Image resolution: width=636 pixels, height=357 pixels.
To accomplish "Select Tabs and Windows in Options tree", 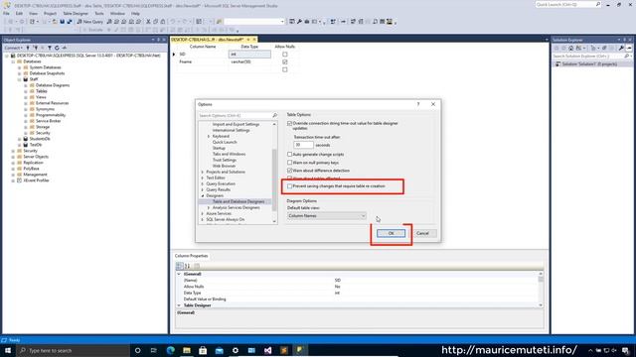I will (x=229, y=155).
